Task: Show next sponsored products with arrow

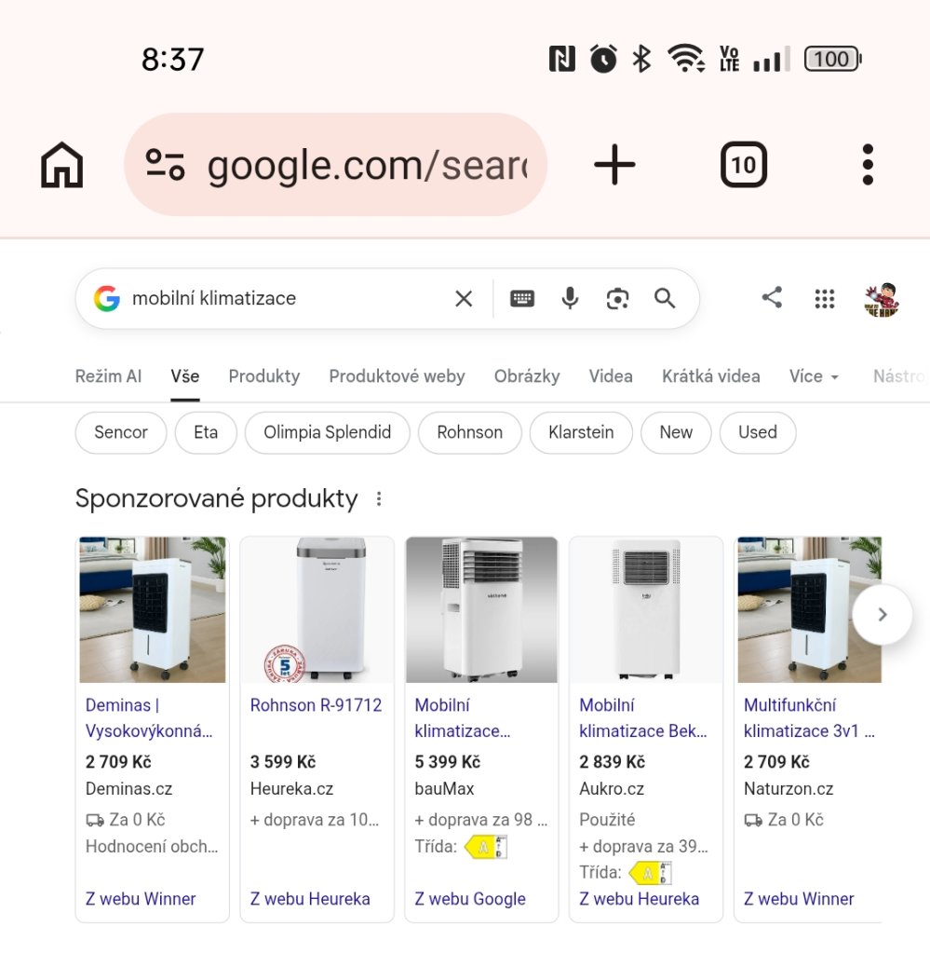Action: point(882,615)
